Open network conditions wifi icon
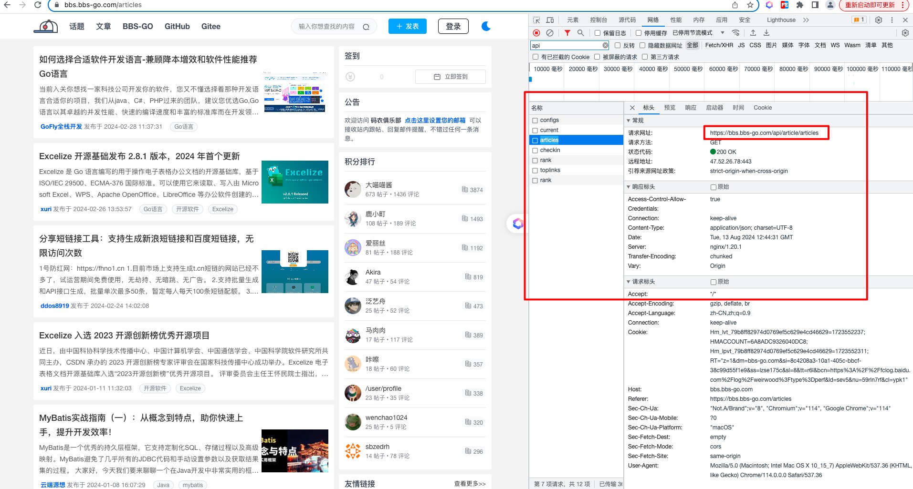 tap(736, 33)
